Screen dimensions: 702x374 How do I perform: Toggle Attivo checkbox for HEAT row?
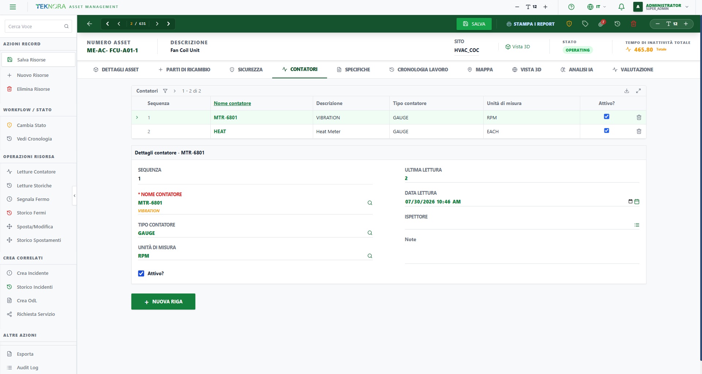(607, 131)
